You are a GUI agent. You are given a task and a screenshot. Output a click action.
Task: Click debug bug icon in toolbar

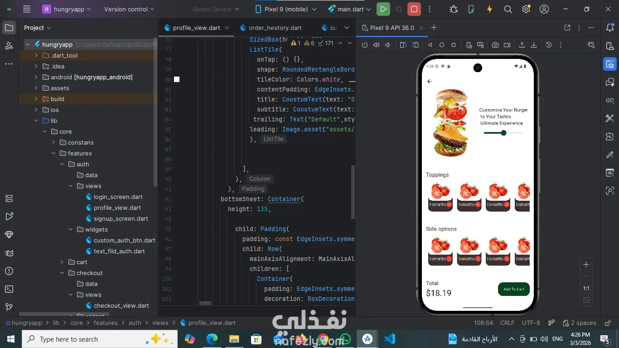[399, 9]
